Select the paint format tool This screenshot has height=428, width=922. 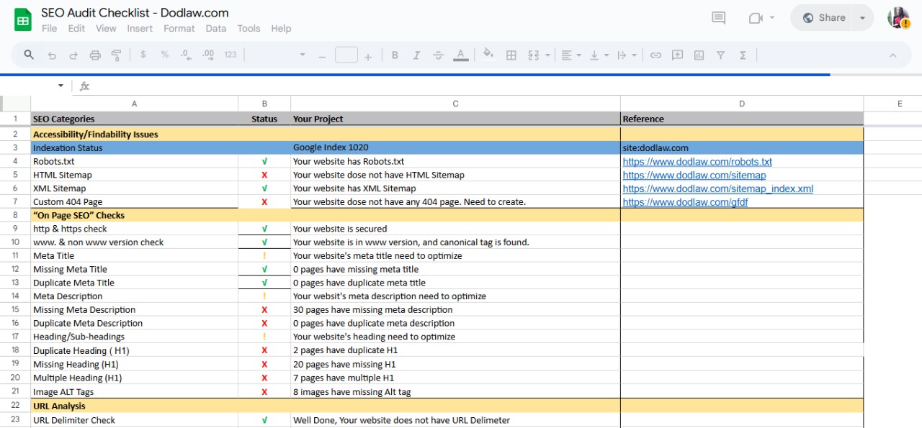tap(116, 55)
